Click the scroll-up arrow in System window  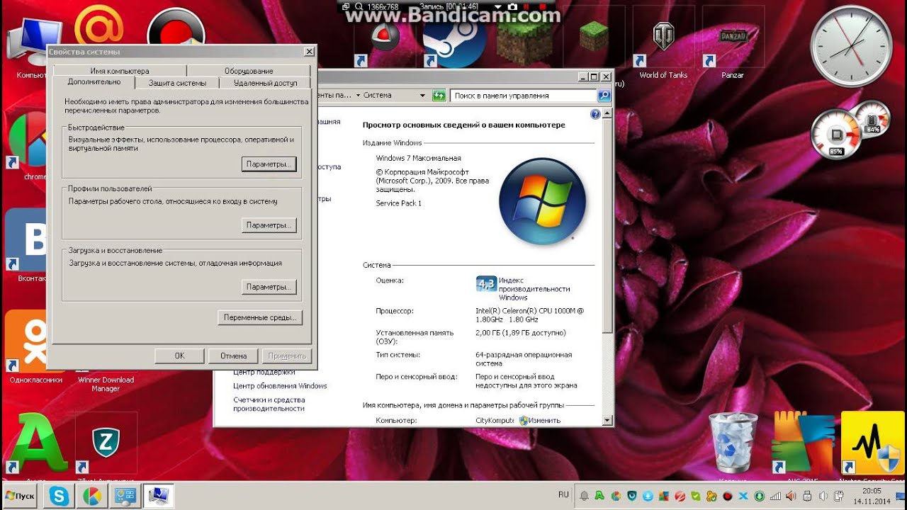[x=607, y=113]
